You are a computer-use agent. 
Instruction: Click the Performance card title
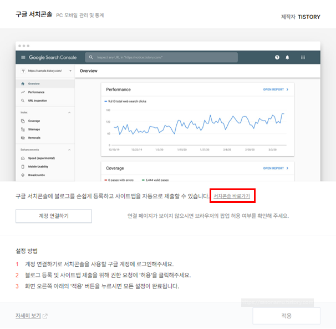click(x=118, y=89)
